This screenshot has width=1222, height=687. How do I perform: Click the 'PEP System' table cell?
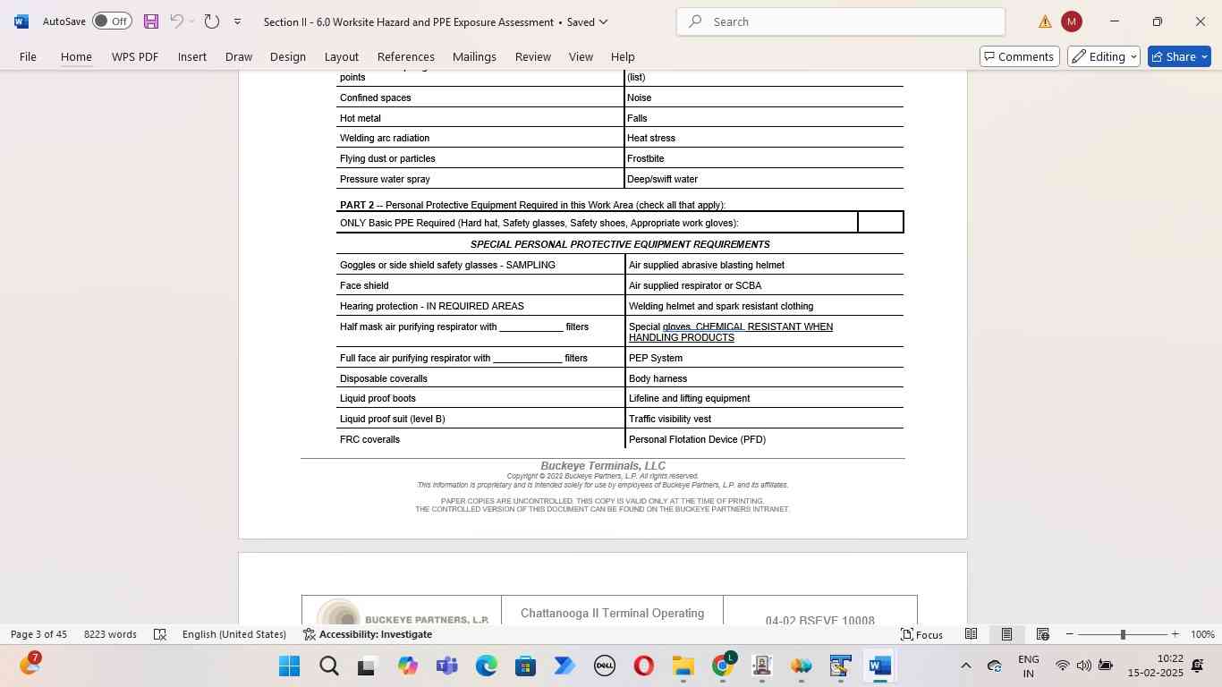point(764,358)
